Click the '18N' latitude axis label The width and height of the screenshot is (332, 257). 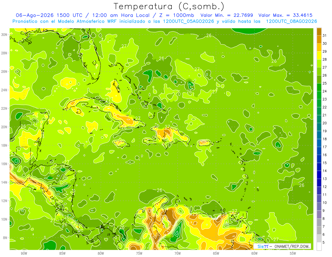point(4,145)
